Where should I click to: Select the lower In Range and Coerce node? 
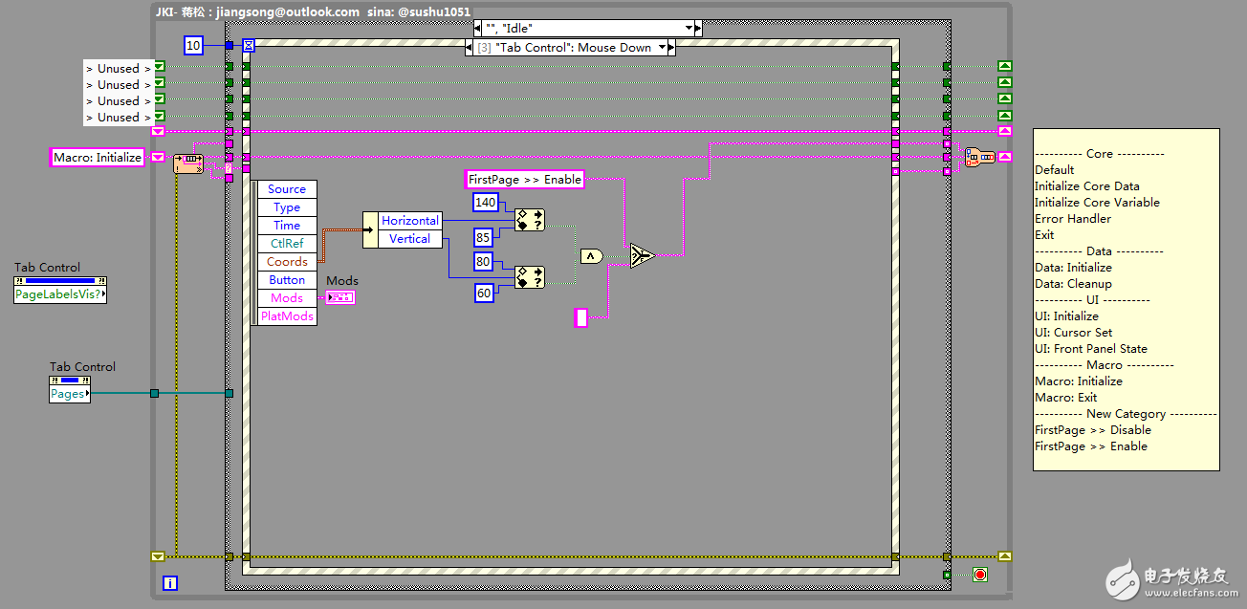click(x=529, y=276)
